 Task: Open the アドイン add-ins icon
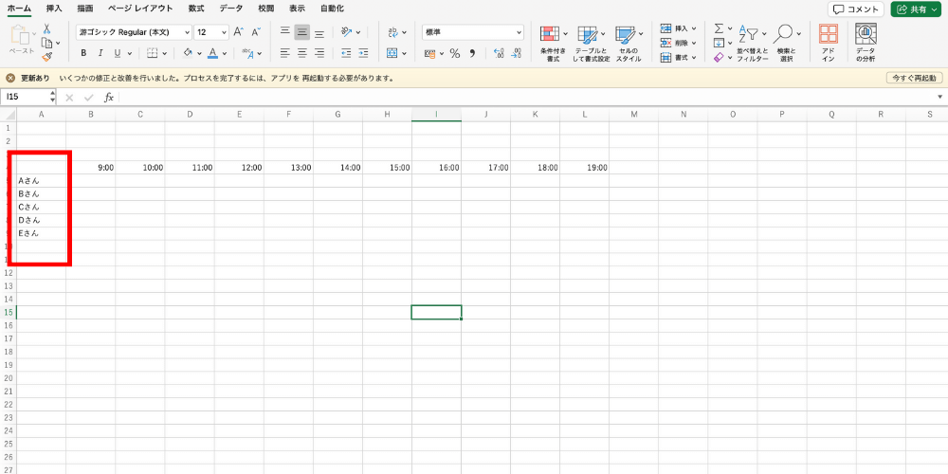828,43
